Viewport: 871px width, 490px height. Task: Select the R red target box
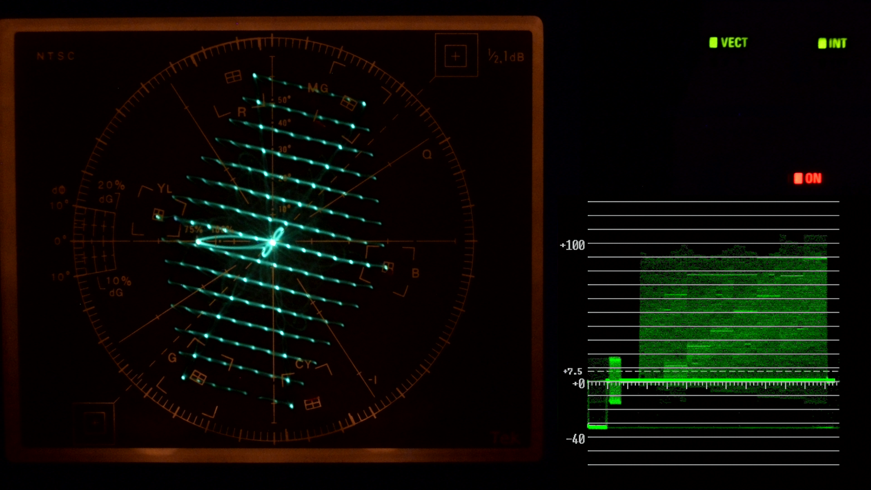(233, 76)
